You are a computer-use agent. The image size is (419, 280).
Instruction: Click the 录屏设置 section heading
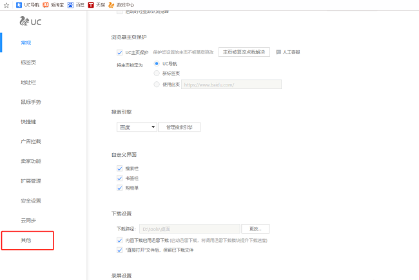121,275
